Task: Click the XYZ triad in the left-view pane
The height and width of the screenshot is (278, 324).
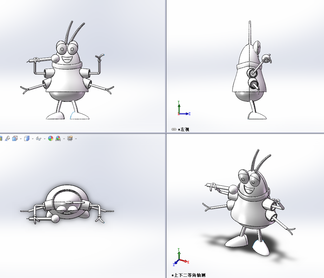Action: pos(184,109)
